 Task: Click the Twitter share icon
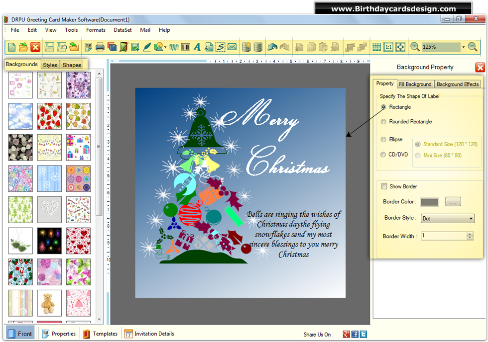coord(363,334)
